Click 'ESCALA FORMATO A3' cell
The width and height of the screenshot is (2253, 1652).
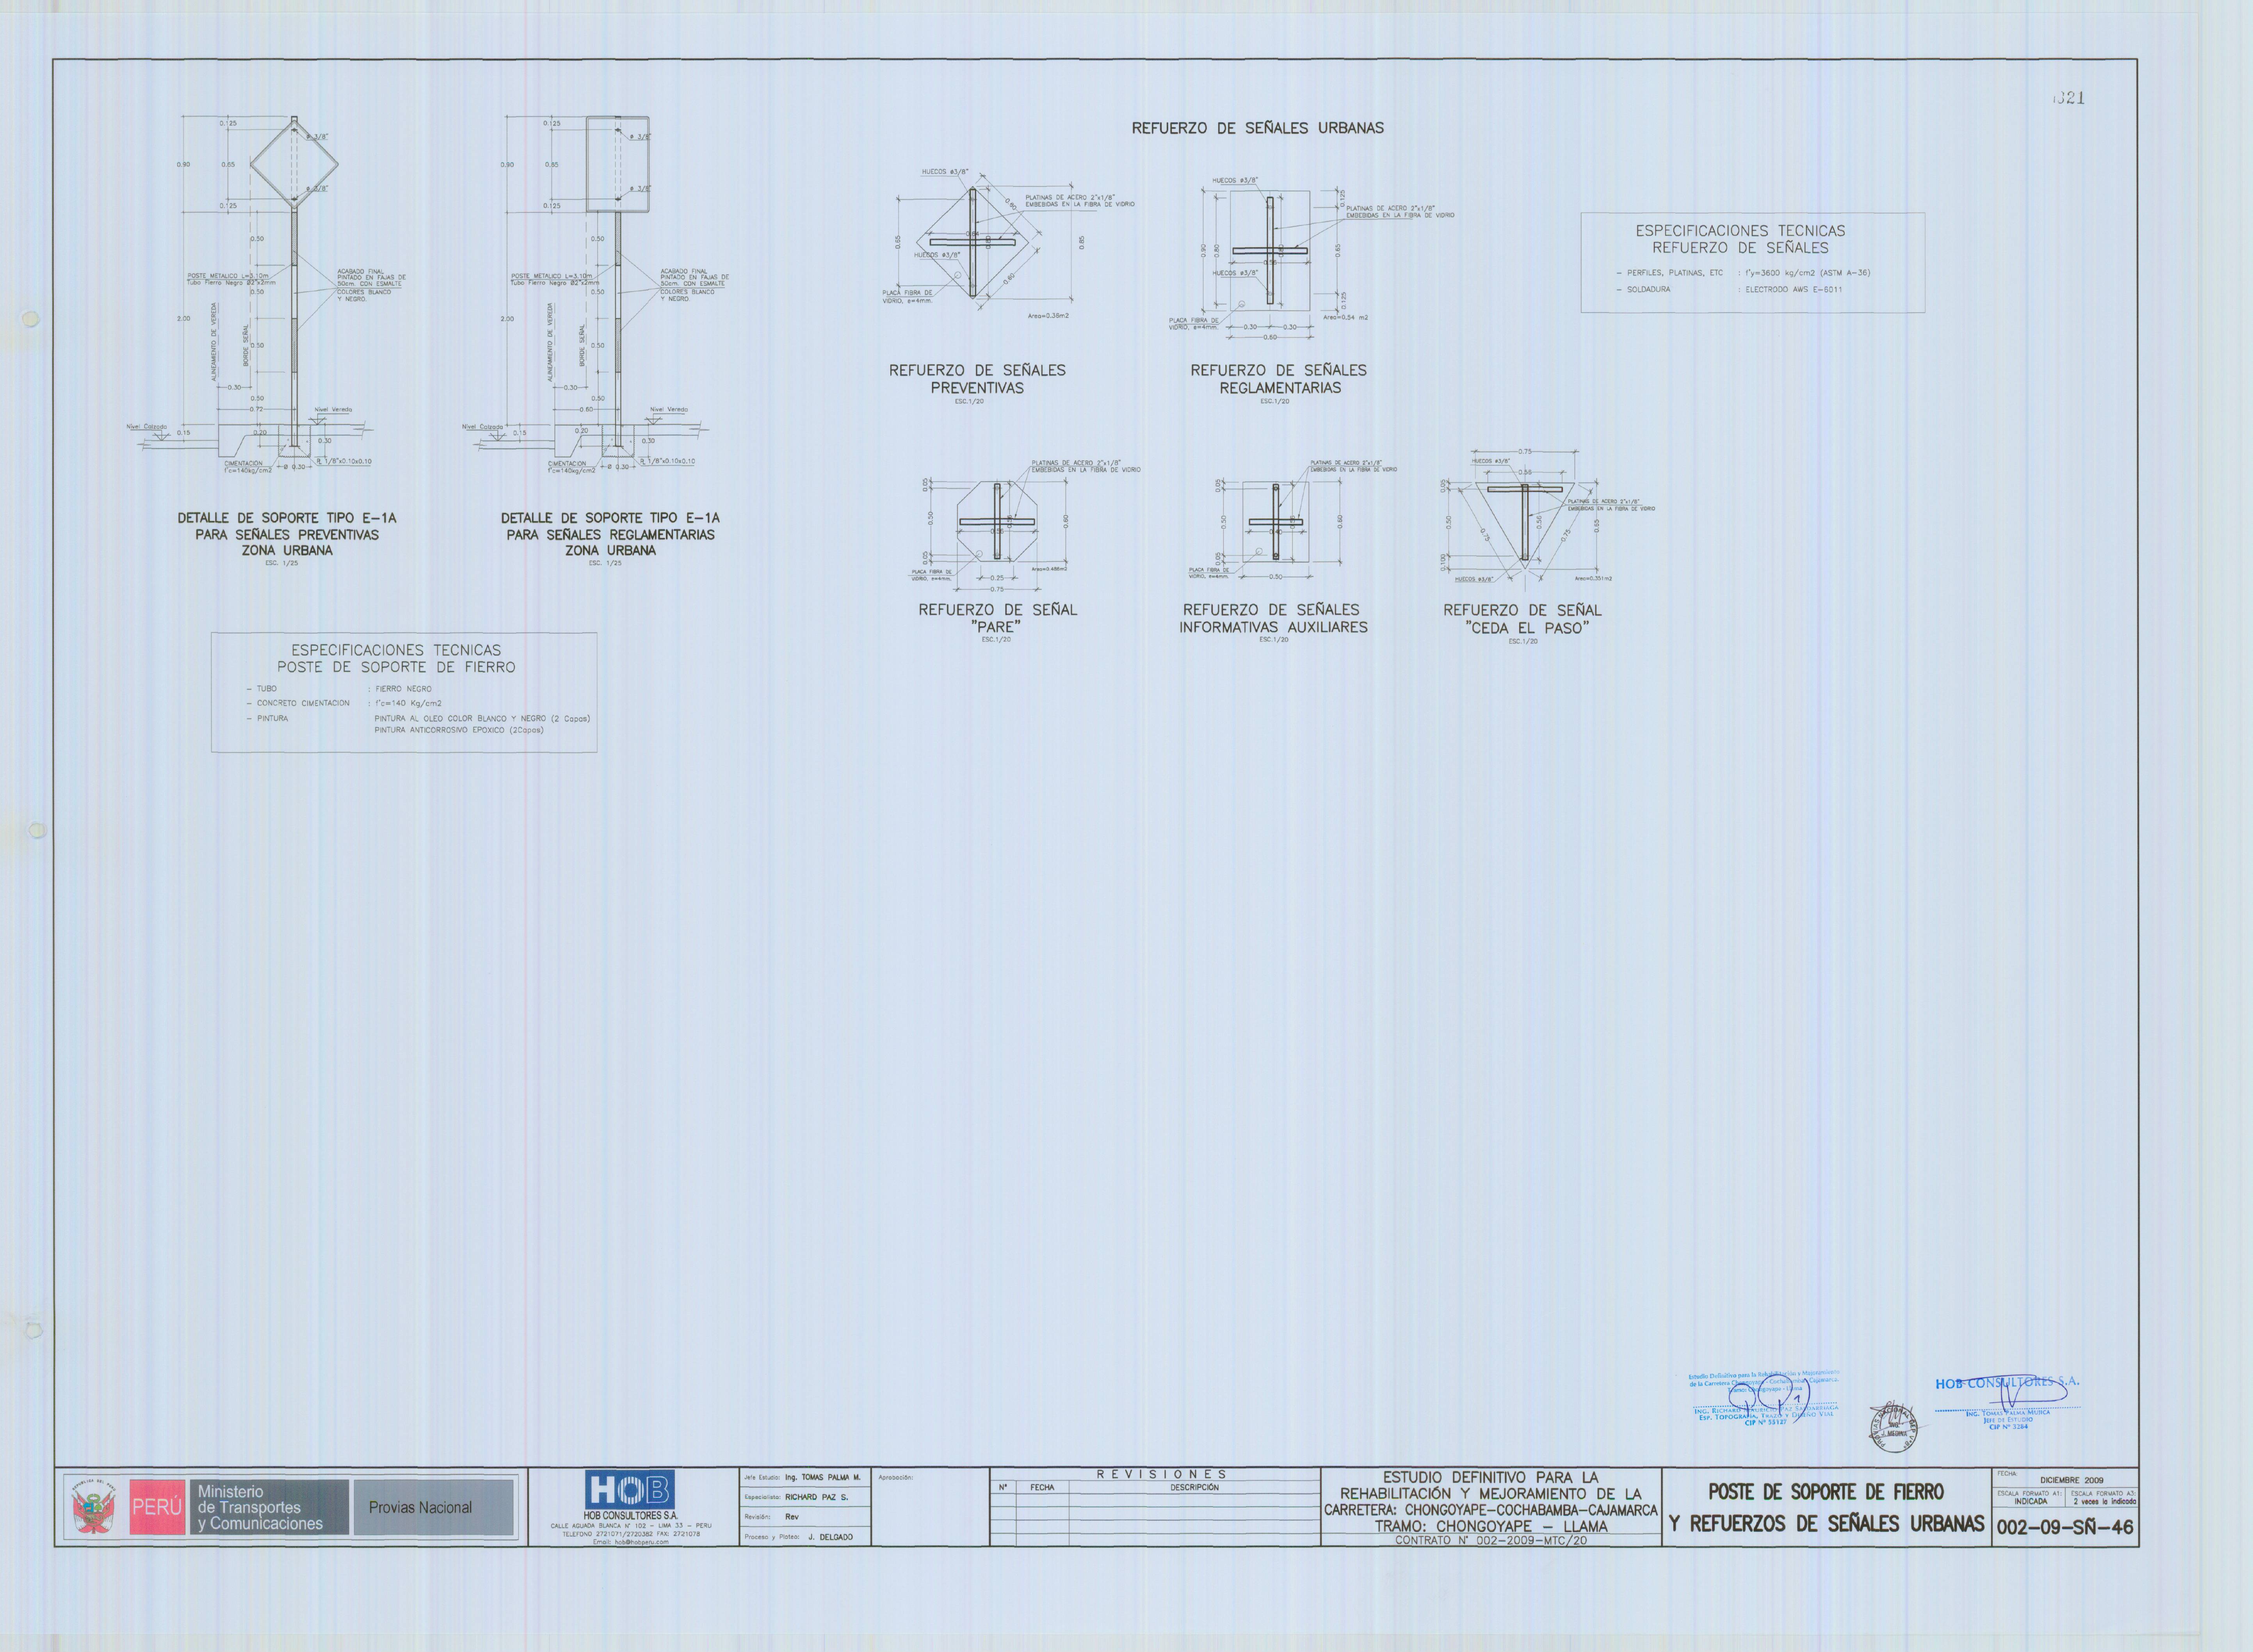2102,1498
